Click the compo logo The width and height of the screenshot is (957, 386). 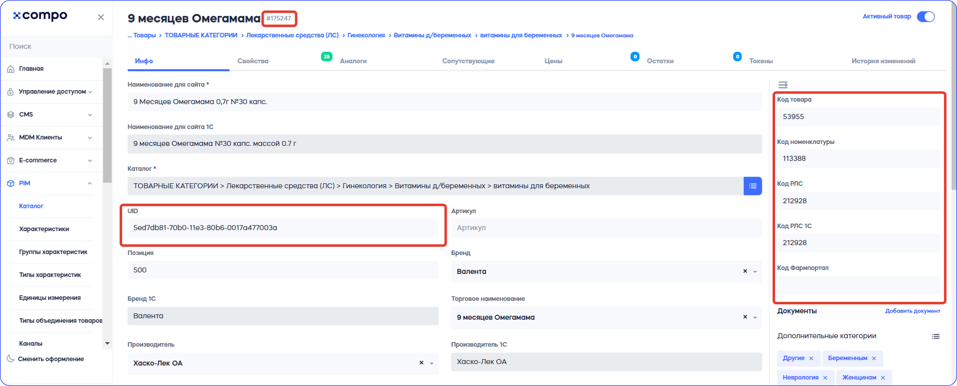[x=40, y=15]
